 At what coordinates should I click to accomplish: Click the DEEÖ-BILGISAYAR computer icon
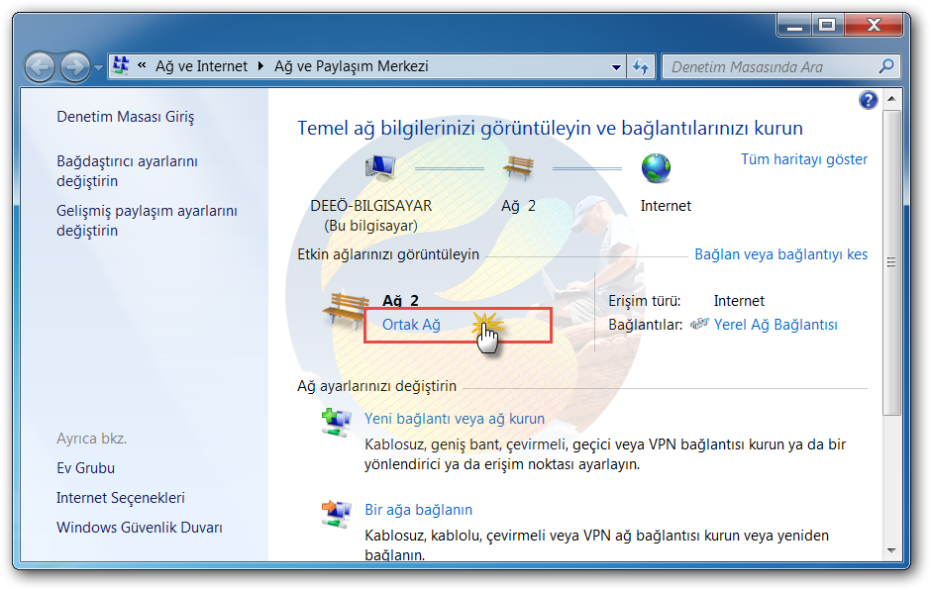tap(380, 167)
